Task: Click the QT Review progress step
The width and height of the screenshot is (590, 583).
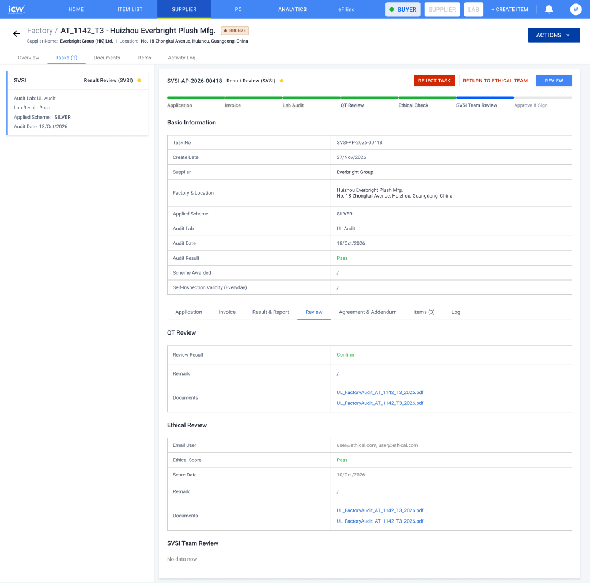Action: pos(352,105)
